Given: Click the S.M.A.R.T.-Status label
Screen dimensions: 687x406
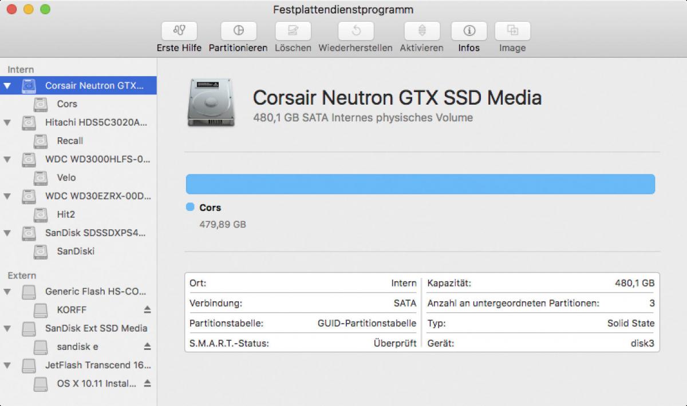Looking at the screenshot, I should [229, 343].
